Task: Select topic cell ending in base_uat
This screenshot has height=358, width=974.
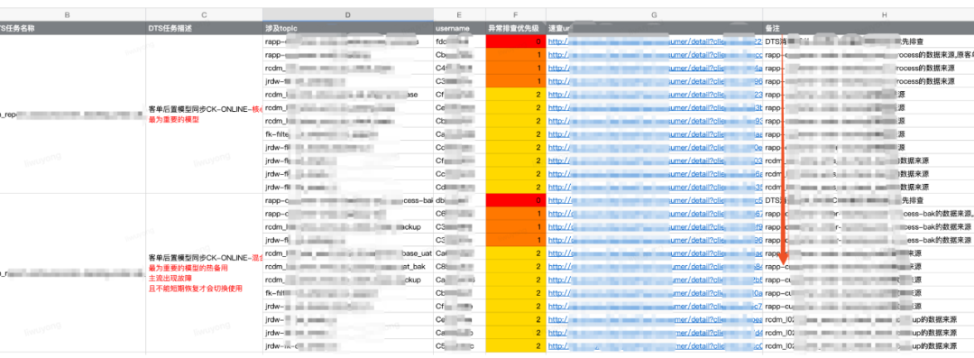Action: coord(348,253)
